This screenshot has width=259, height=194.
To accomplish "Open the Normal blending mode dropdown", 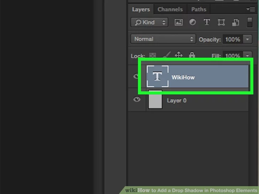I will pos(163,39).
